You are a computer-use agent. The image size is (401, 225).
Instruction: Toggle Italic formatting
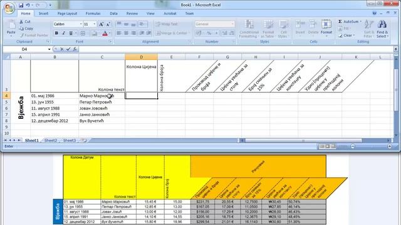click(x=63, y=33)
